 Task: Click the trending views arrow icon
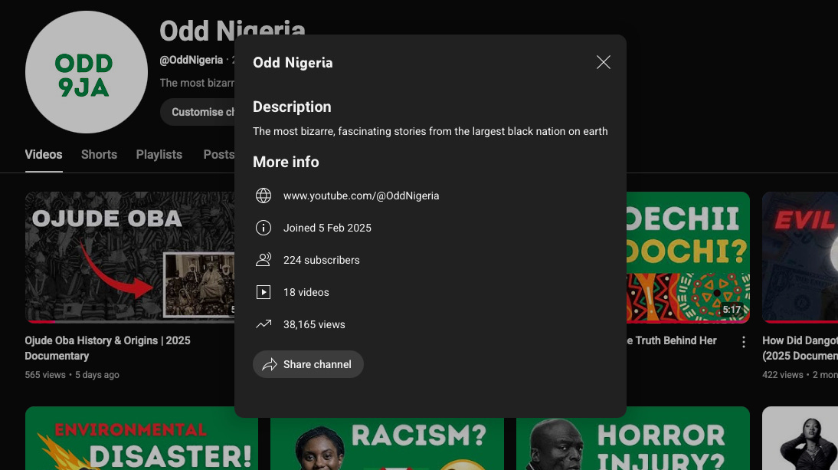(x=264, y=324)
